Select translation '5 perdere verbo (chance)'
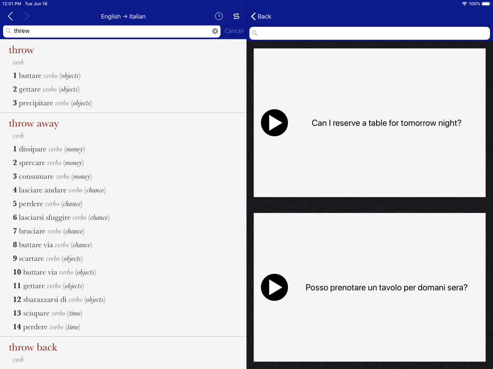 (x=47, y=204)
